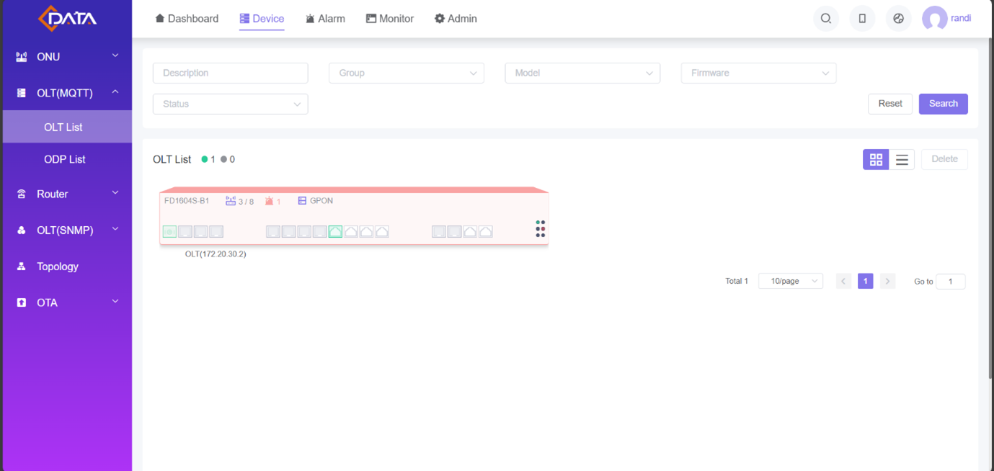Click the theme/palette icon in header

[898, 19]
